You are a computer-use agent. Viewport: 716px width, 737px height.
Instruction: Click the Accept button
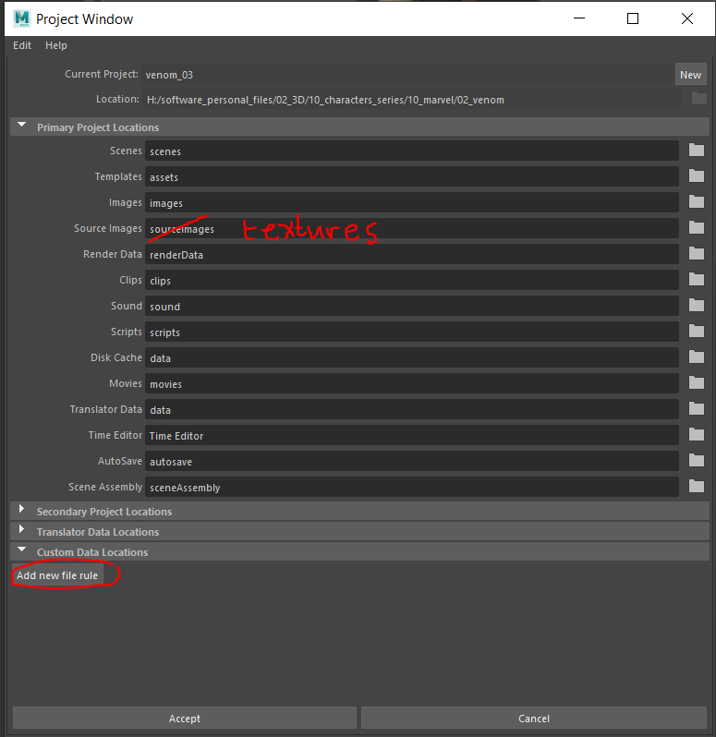pos(185,719)
